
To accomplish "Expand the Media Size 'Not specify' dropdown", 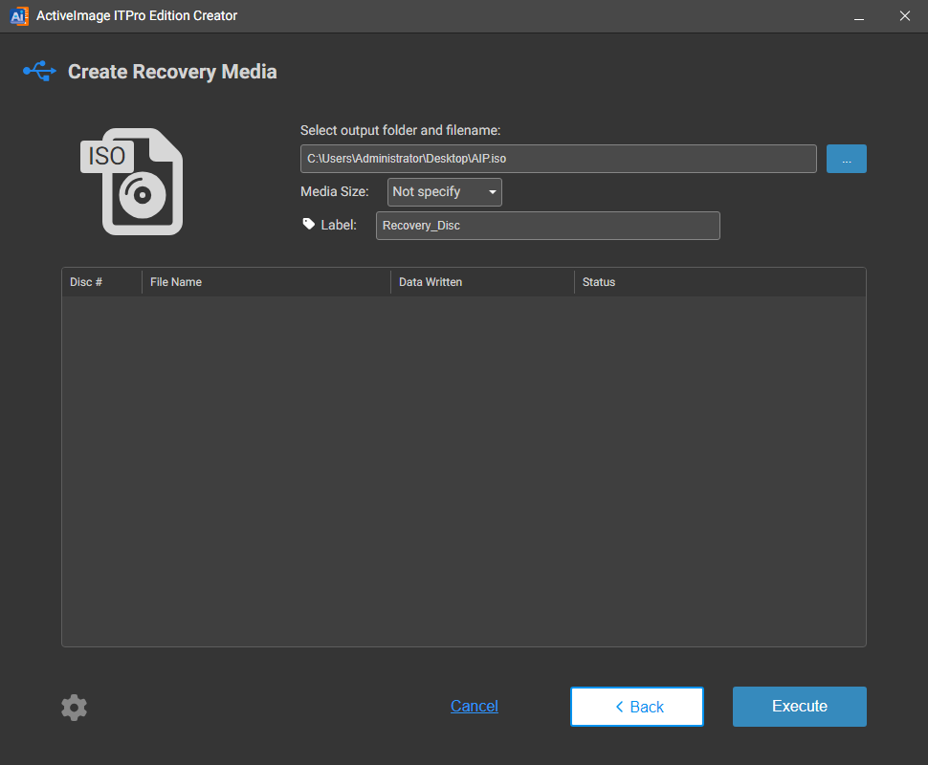I will coord(445,192).
